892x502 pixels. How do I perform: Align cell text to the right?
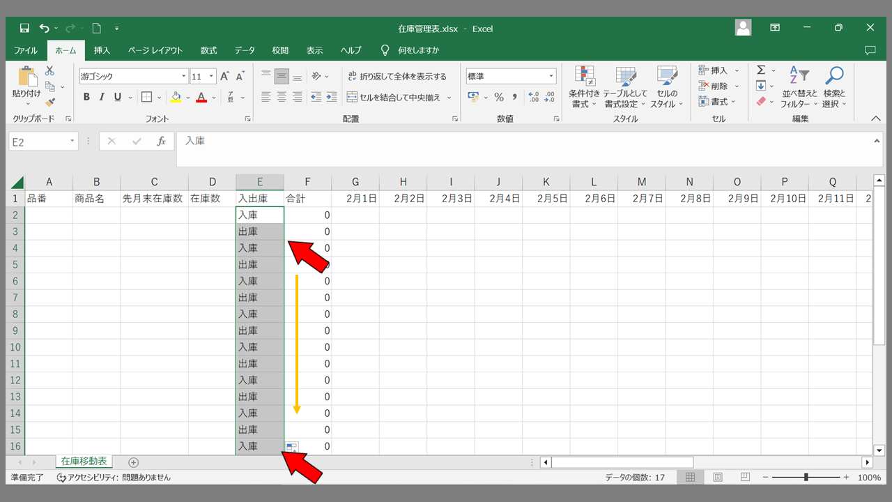(297, 97)
